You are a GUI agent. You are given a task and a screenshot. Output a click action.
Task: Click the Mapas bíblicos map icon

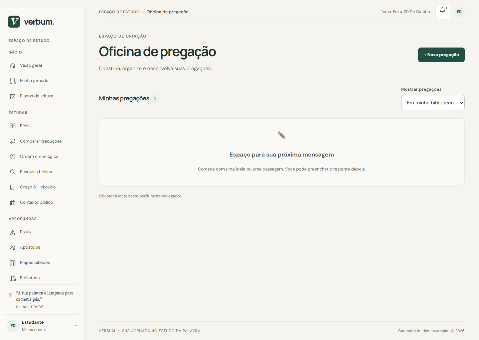[x=13, y=263]
